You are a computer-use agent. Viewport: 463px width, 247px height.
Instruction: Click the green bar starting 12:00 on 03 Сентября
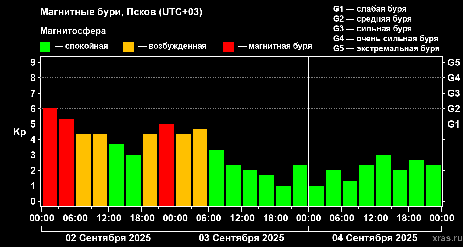coord(250,188)
